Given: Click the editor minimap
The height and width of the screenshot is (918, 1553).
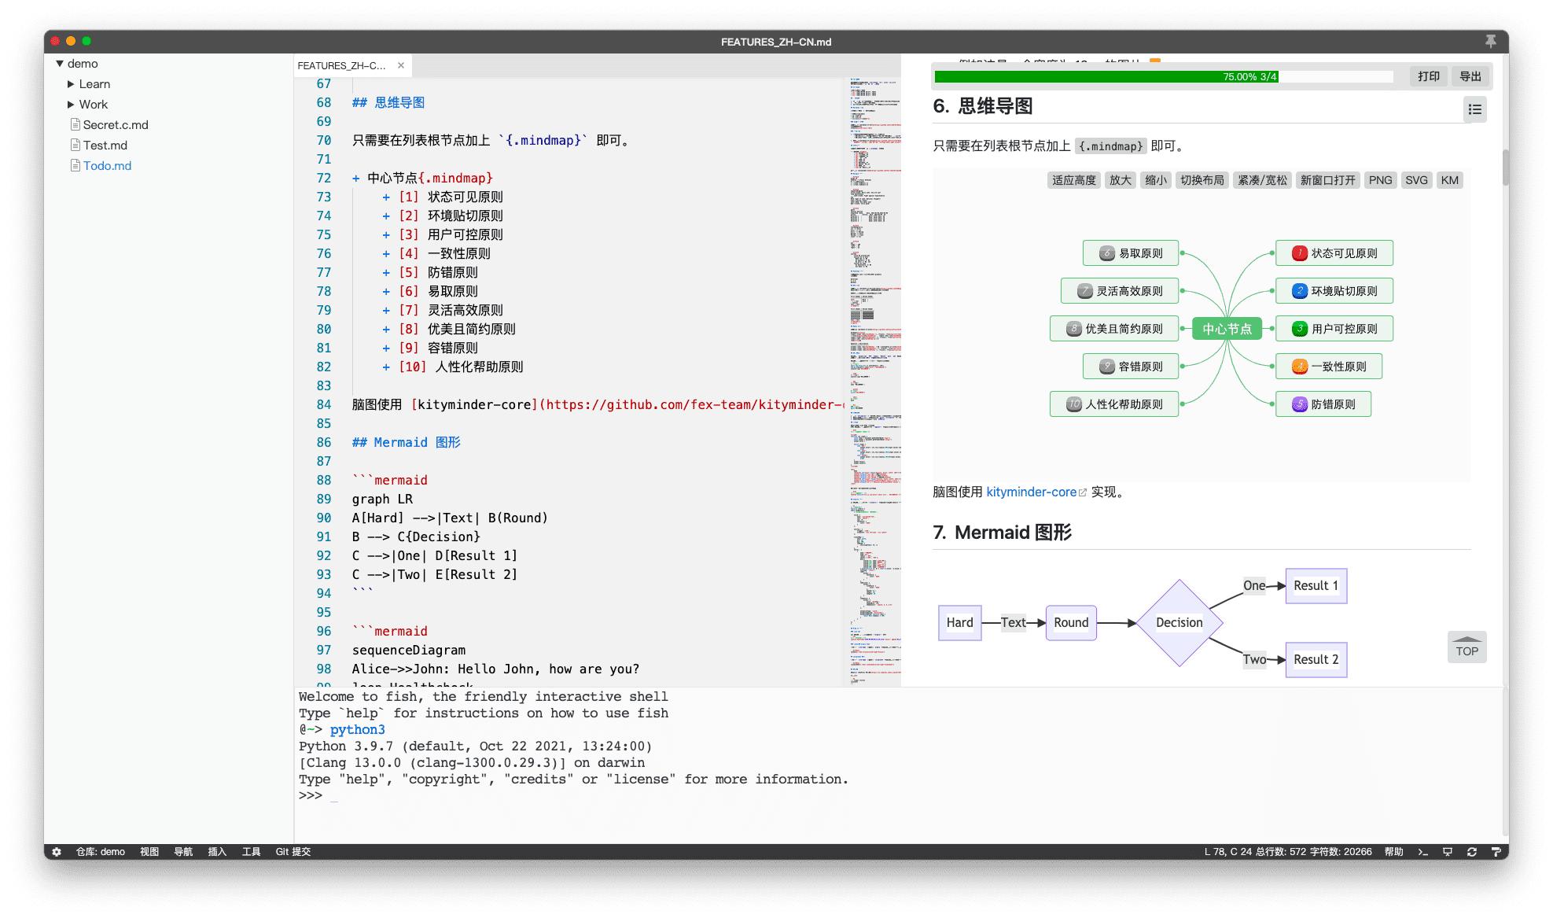Looking at the screenshot, I should [874, 378].
